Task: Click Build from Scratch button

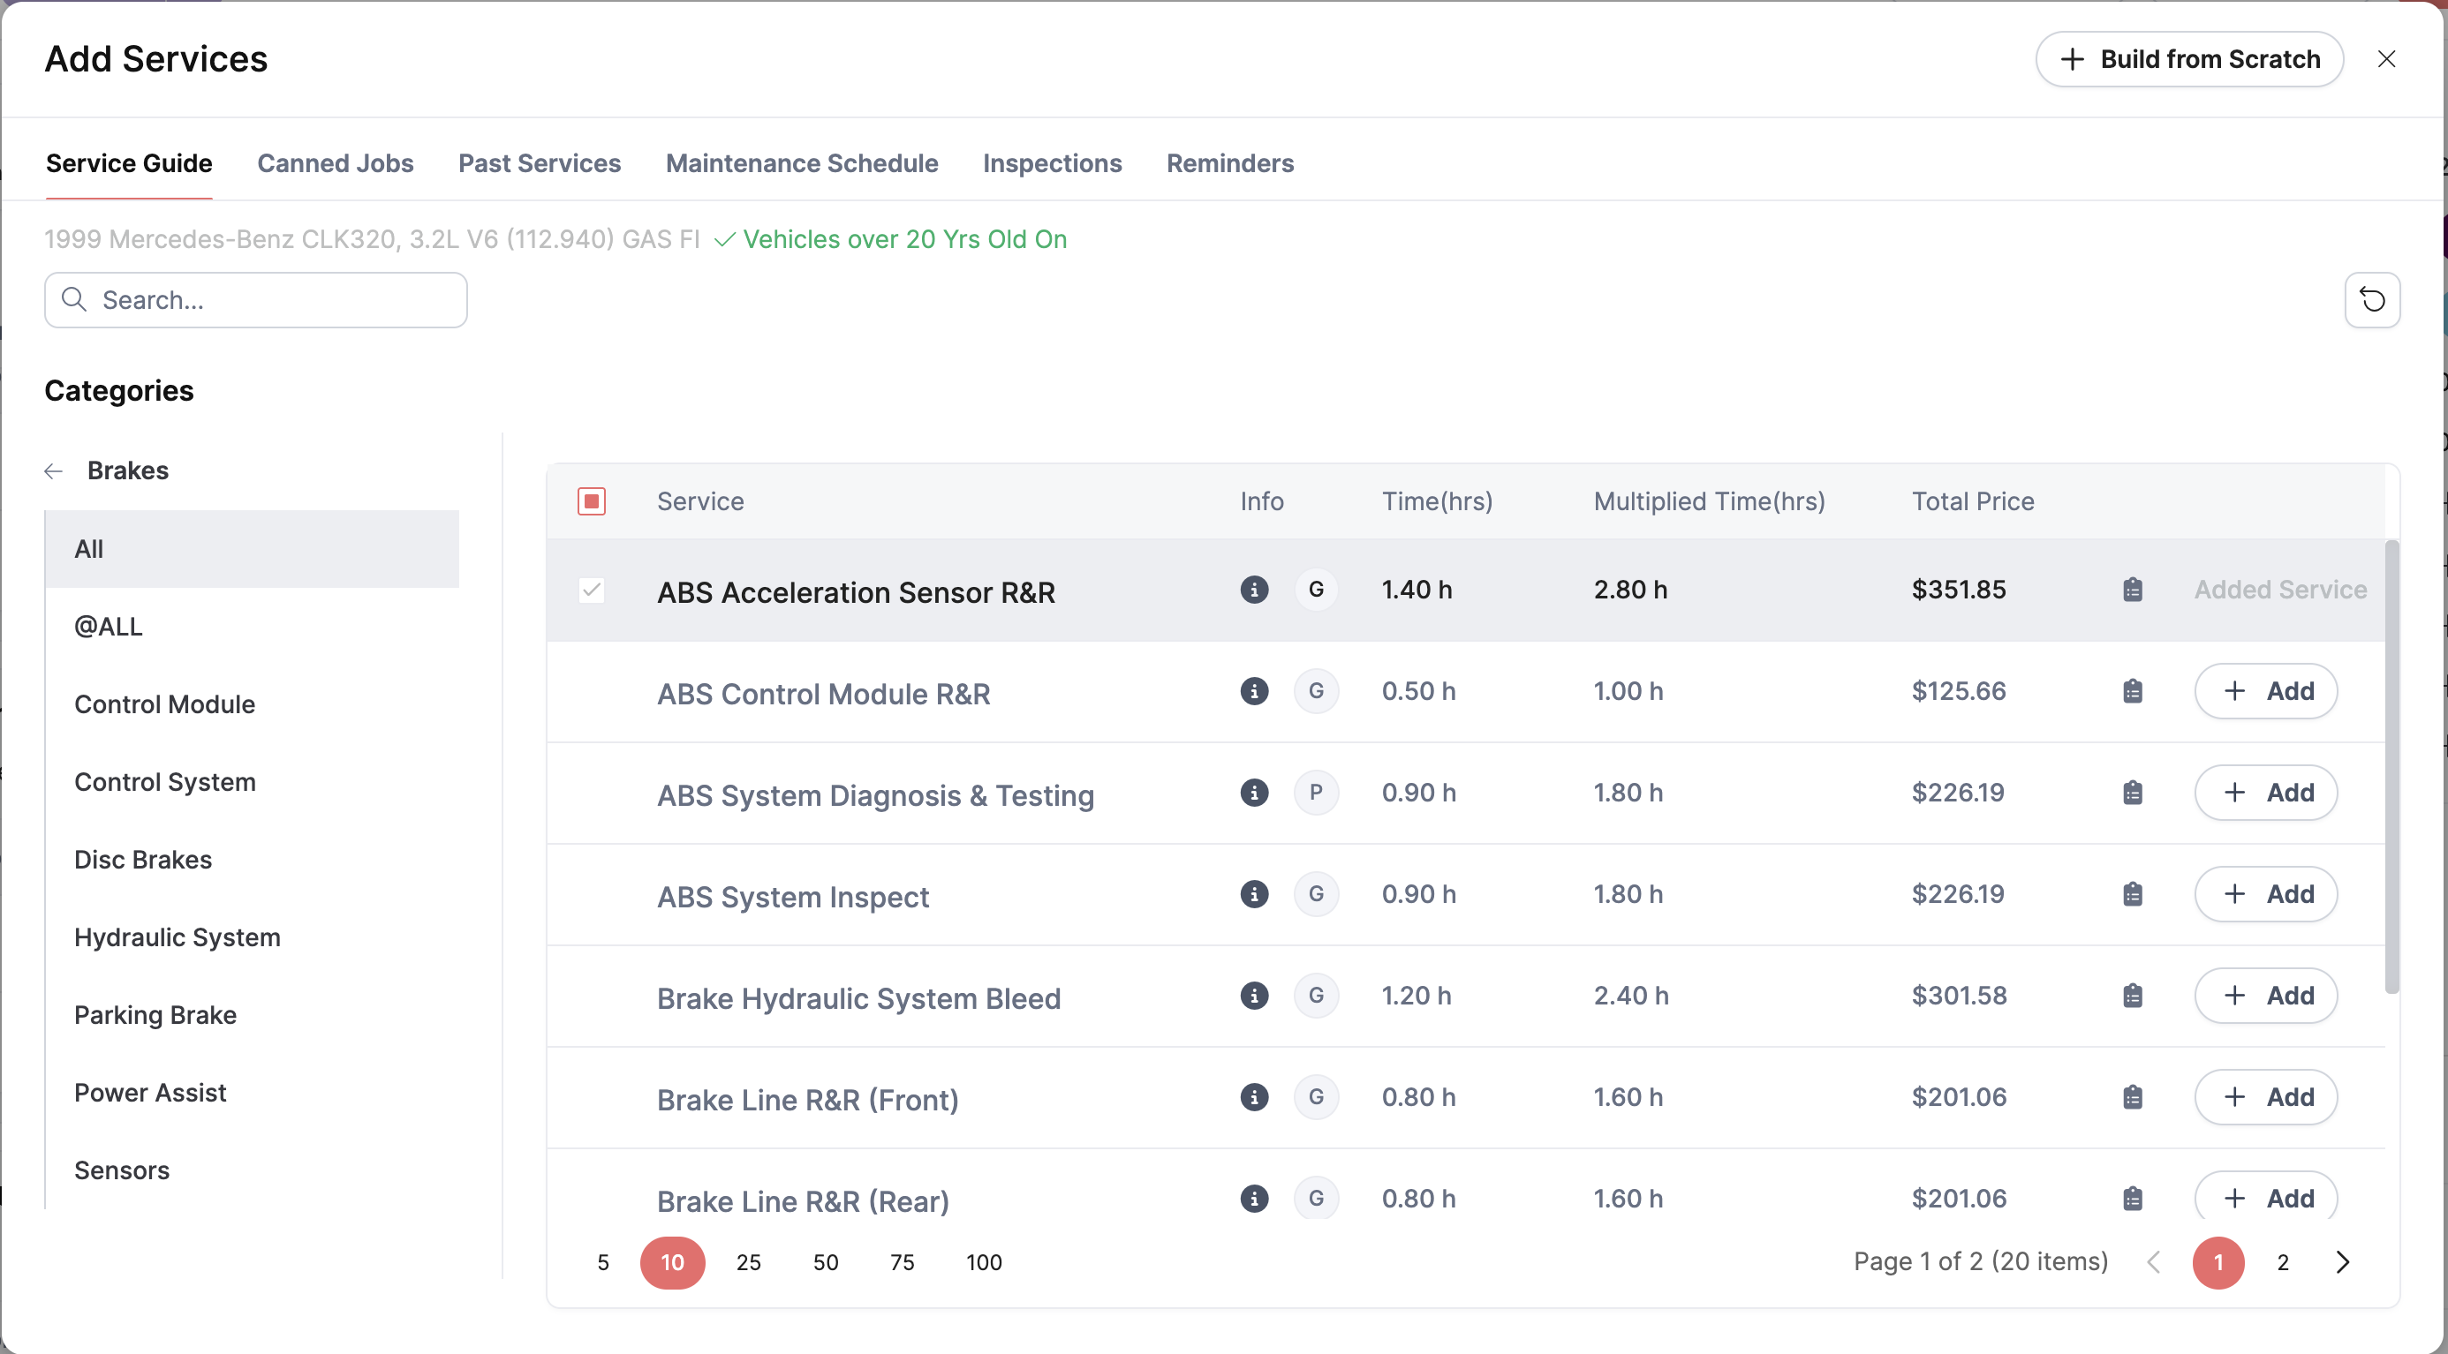Action: pos(2188,59)
